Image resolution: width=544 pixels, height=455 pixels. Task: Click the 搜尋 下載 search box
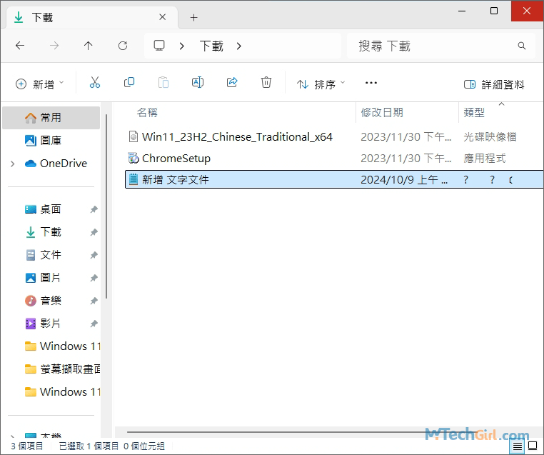tap(435, 46)
